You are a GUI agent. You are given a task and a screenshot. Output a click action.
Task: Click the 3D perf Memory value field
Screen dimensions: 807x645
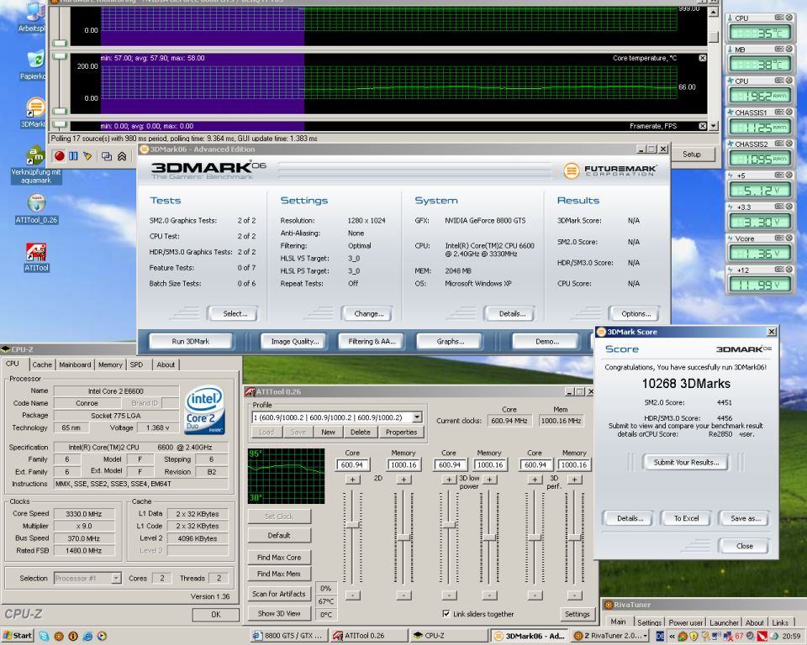coord(574,464)
